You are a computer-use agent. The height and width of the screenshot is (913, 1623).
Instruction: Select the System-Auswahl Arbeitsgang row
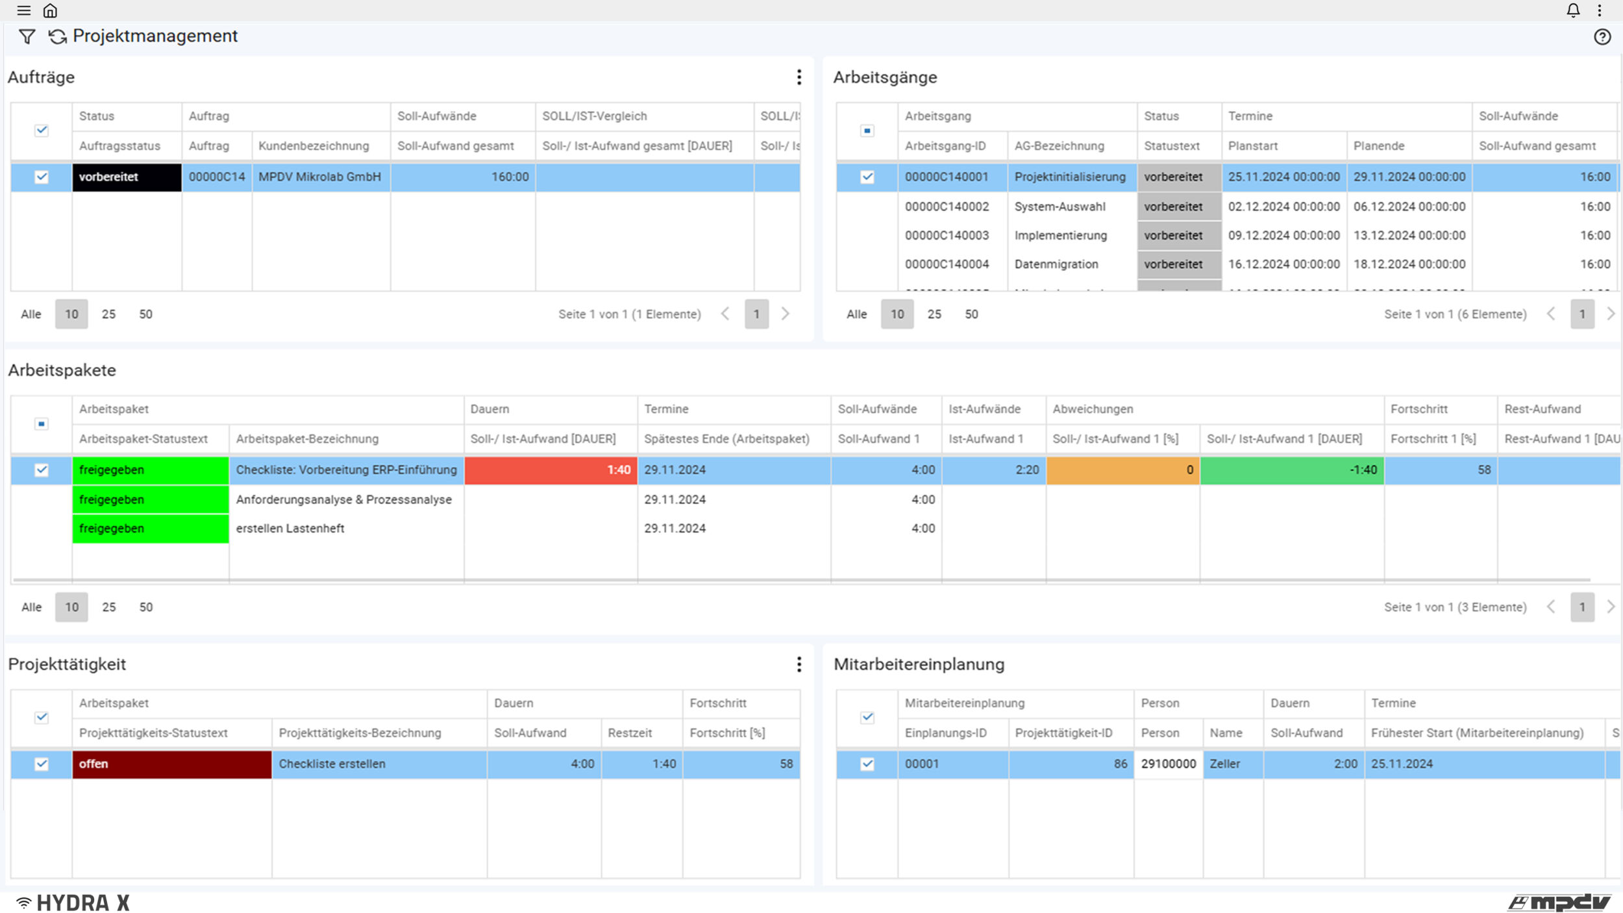[1059, 206]
